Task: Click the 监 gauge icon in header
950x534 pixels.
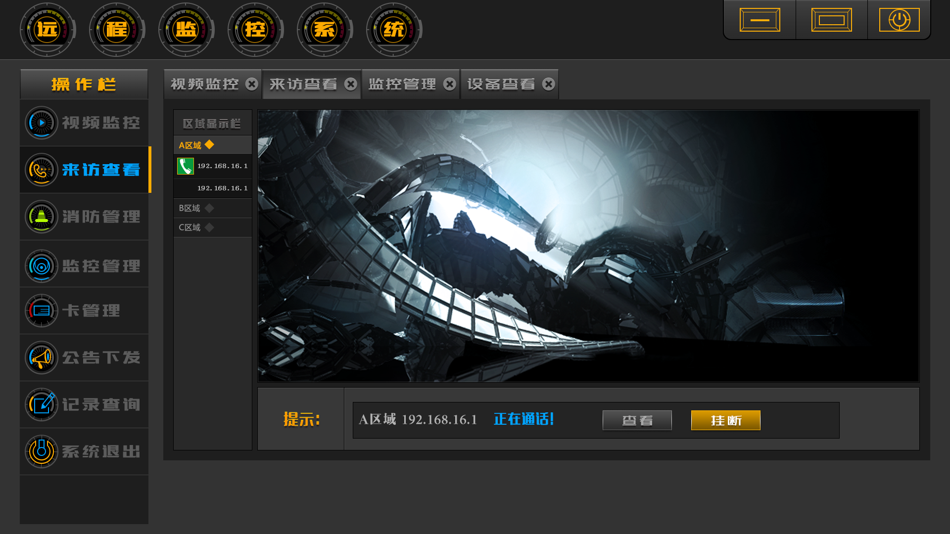Action: click(186, 29)
